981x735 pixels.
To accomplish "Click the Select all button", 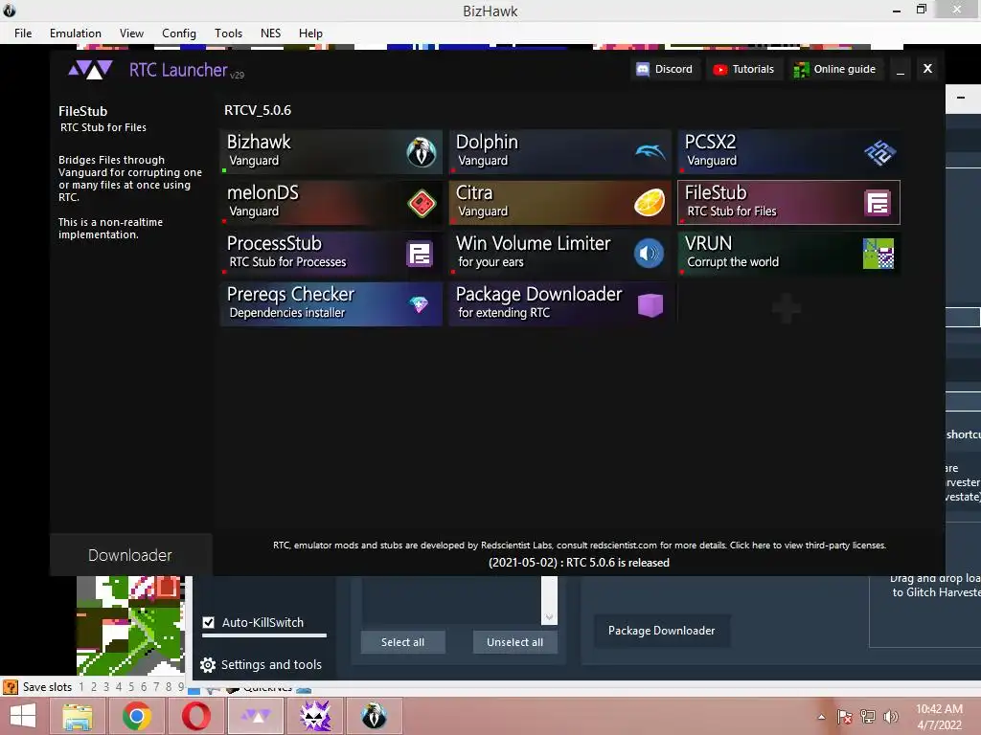I will (x=403, y=642).
